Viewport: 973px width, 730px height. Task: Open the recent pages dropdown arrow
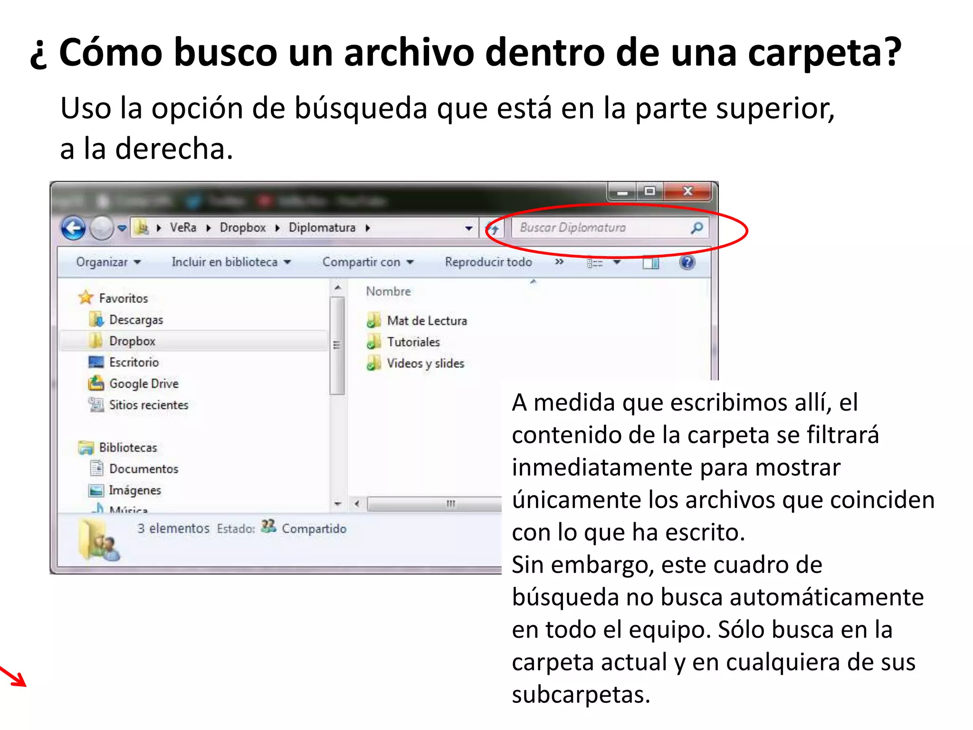click(122, 229)
